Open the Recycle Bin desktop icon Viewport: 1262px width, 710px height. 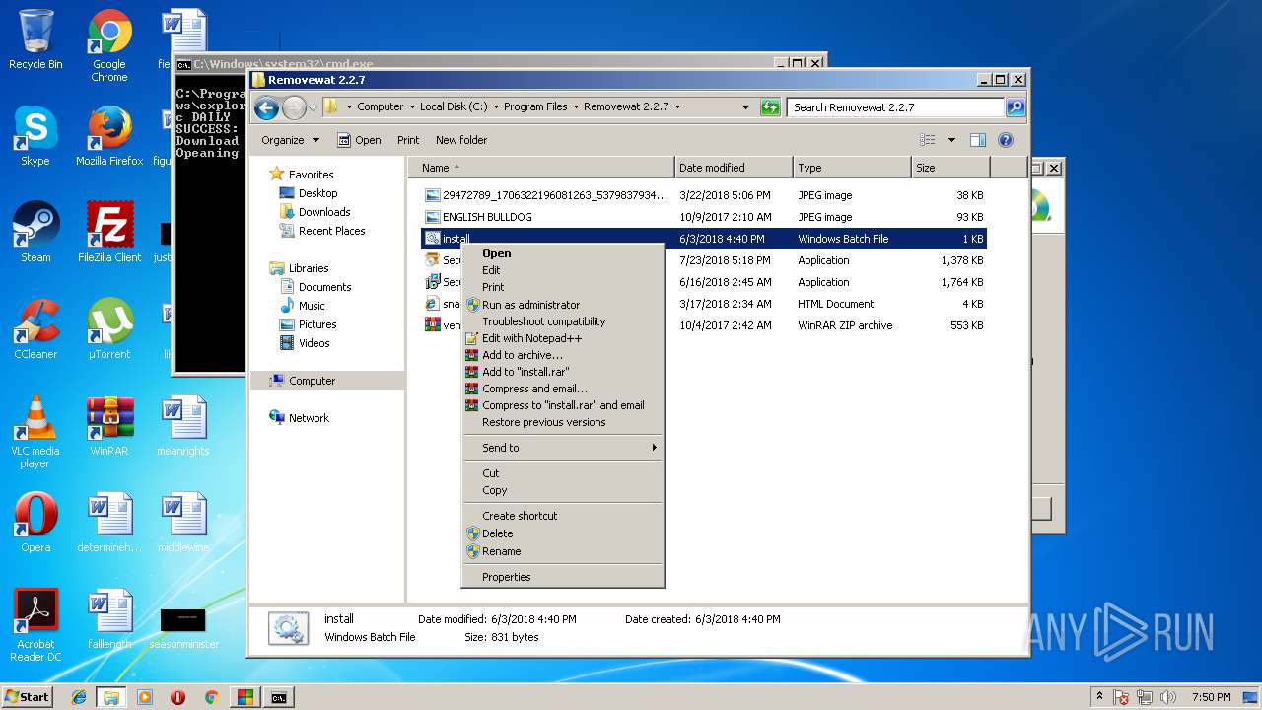tap(35, 39)
